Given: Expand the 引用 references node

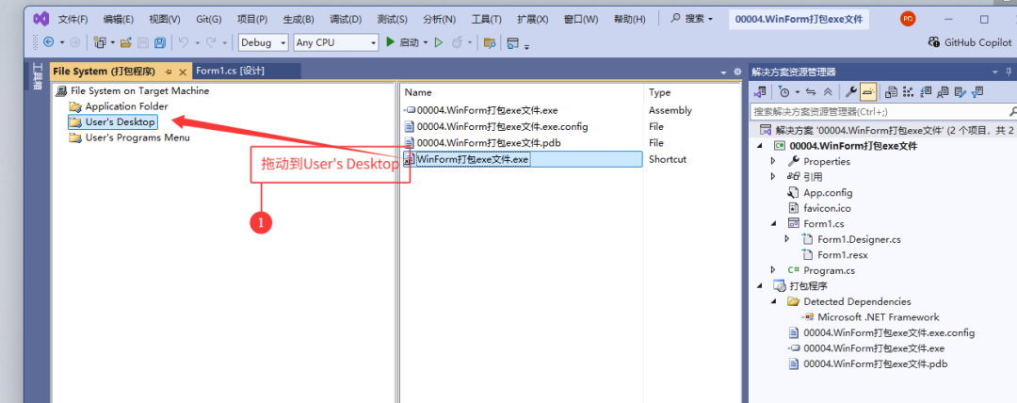Looking at the screenshot, I should (x=773, y=176).
